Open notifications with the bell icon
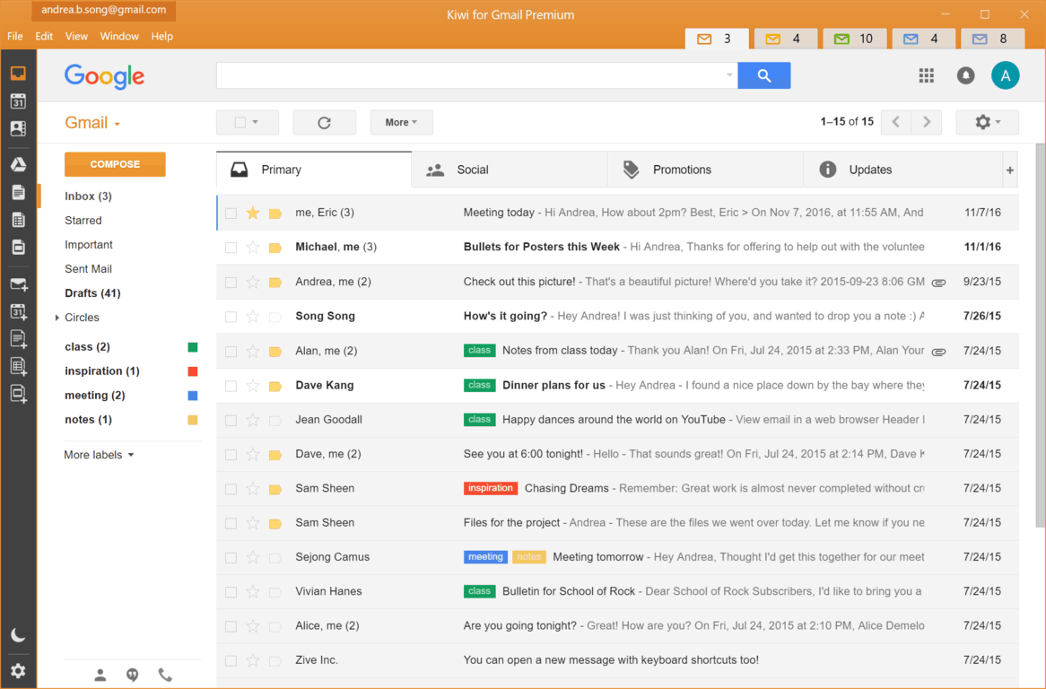 (x=965, y=75)
